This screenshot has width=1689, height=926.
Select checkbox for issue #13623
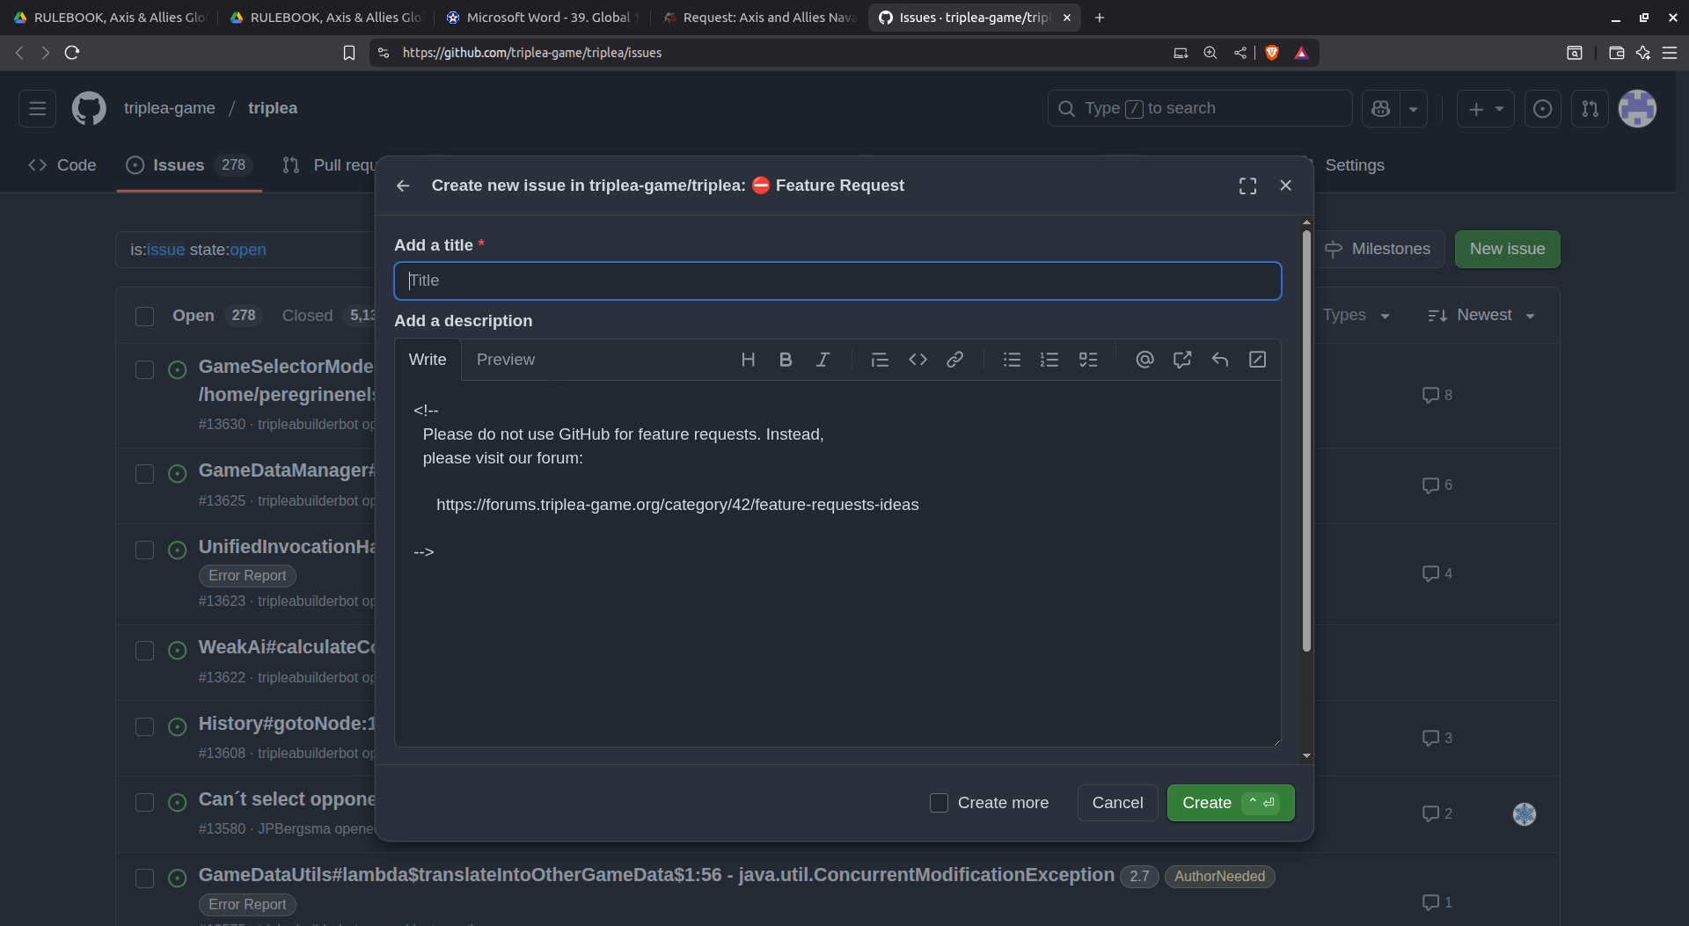coord(145,550)
